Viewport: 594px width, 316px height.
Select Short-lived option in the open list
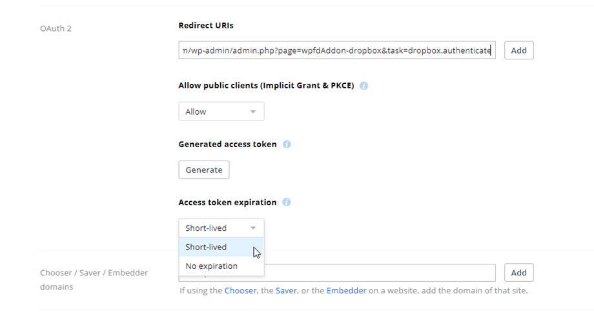coord(206,247)
